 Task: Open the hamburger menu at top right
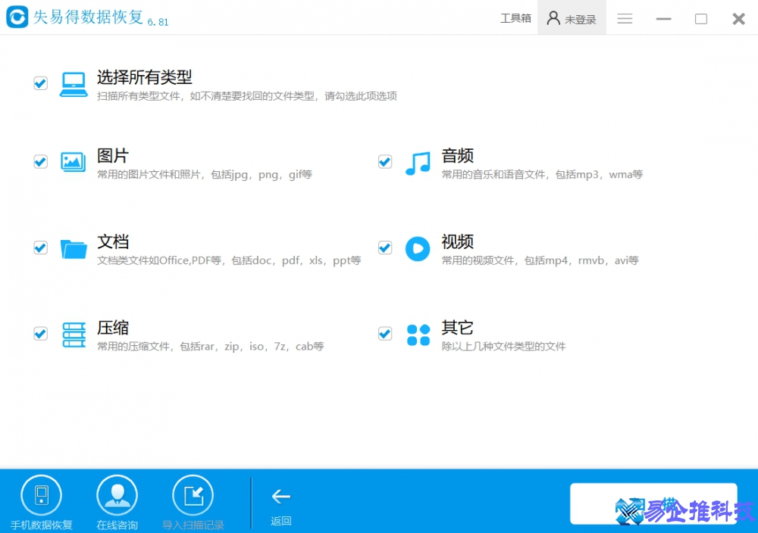click(x=625, y=18)
